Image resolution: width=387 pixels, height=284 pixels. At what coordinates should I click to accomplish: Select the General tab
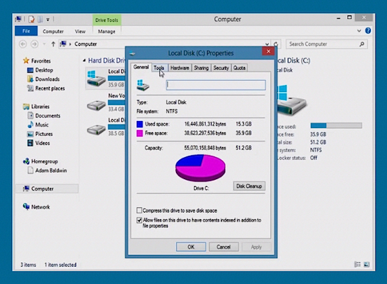(141, 67)
